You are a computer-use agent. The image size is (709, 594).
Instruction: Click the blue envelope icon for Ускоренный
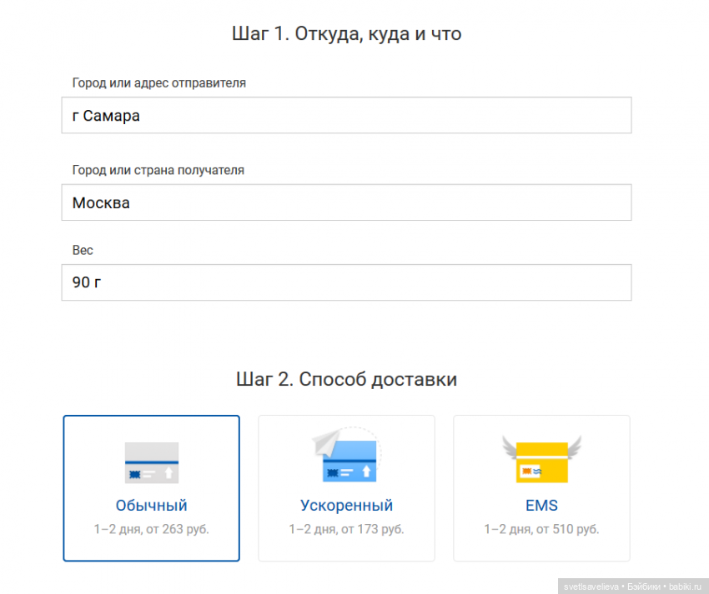[350, 467]
